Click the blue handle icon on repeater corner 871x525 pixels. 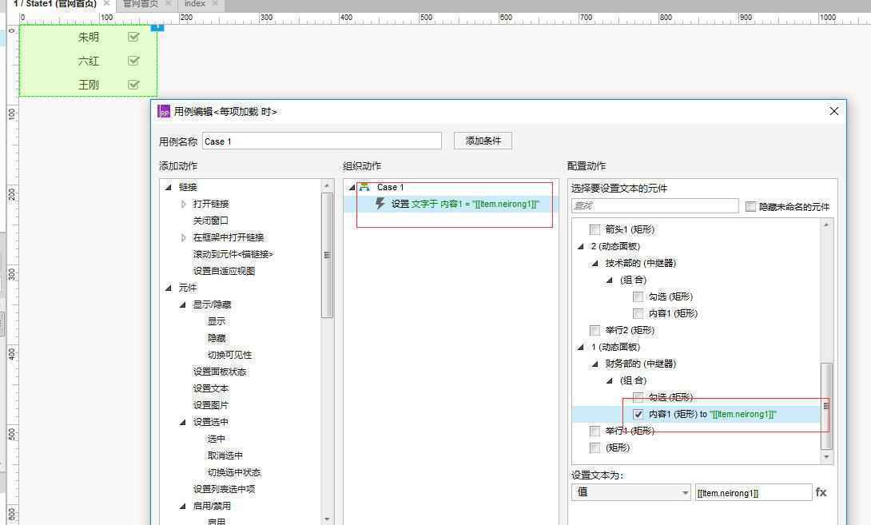[x=157, y=26]
